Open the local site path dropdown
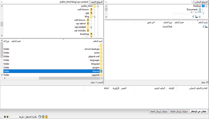This screenshot has width=209, height=119. coord(107,2)
